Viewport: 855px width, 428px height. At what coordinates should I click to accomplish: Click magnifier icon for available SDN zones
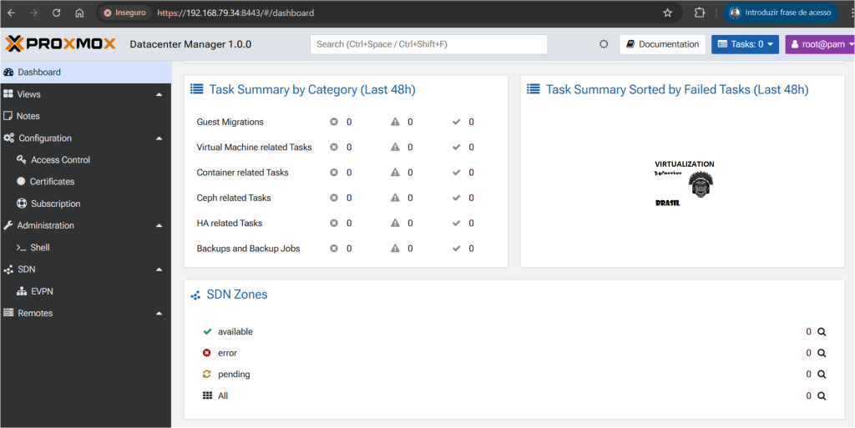(x=822, y=332)
